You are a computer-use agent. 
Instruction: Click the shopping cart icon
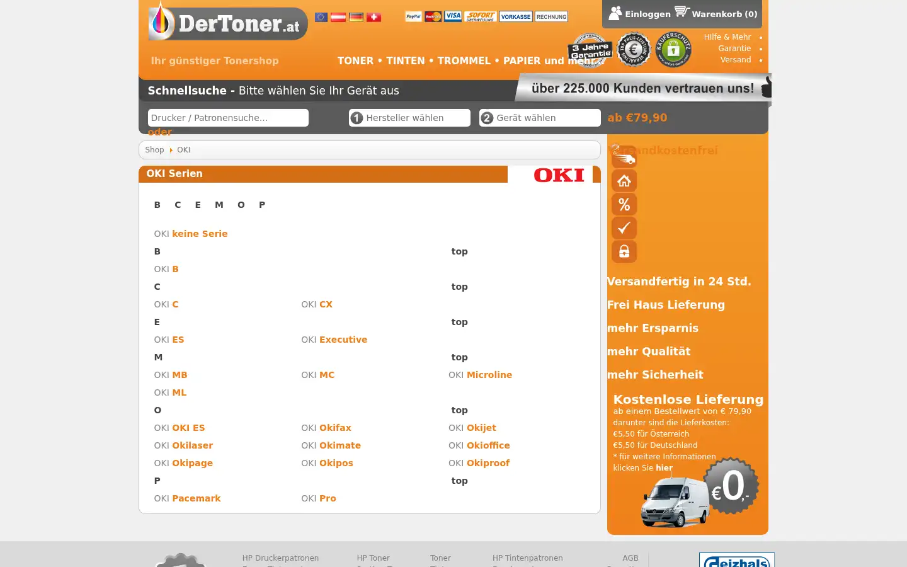[x=682, y=11]
